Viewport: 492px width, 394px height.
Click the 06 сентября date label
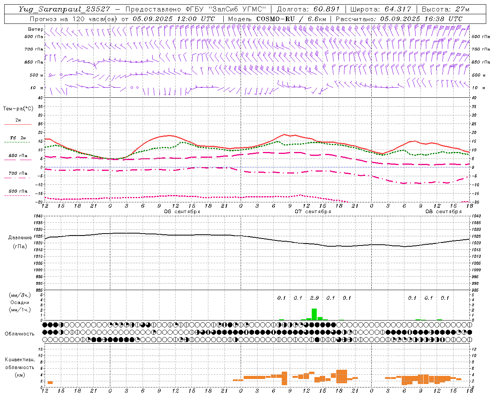182,212
